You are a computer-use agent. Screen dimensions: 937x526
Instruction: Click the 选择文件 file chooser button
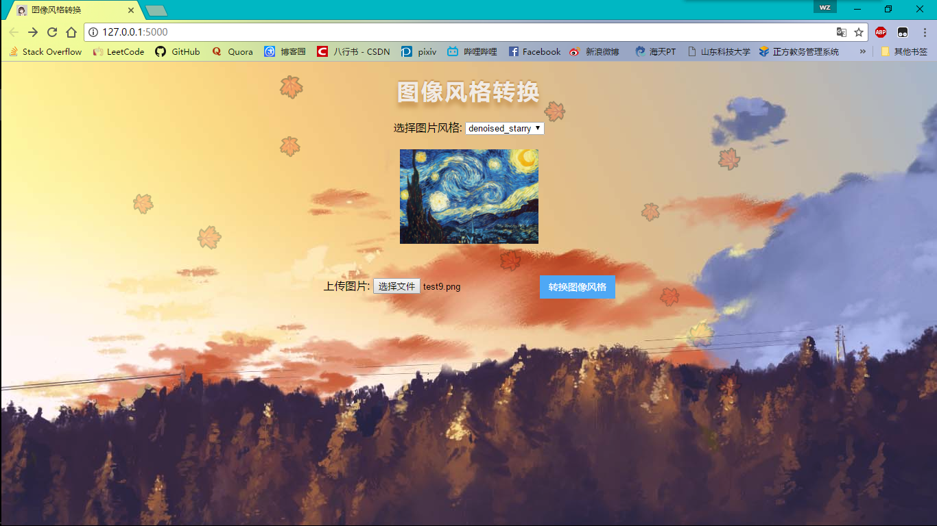(x=396, y=286)
